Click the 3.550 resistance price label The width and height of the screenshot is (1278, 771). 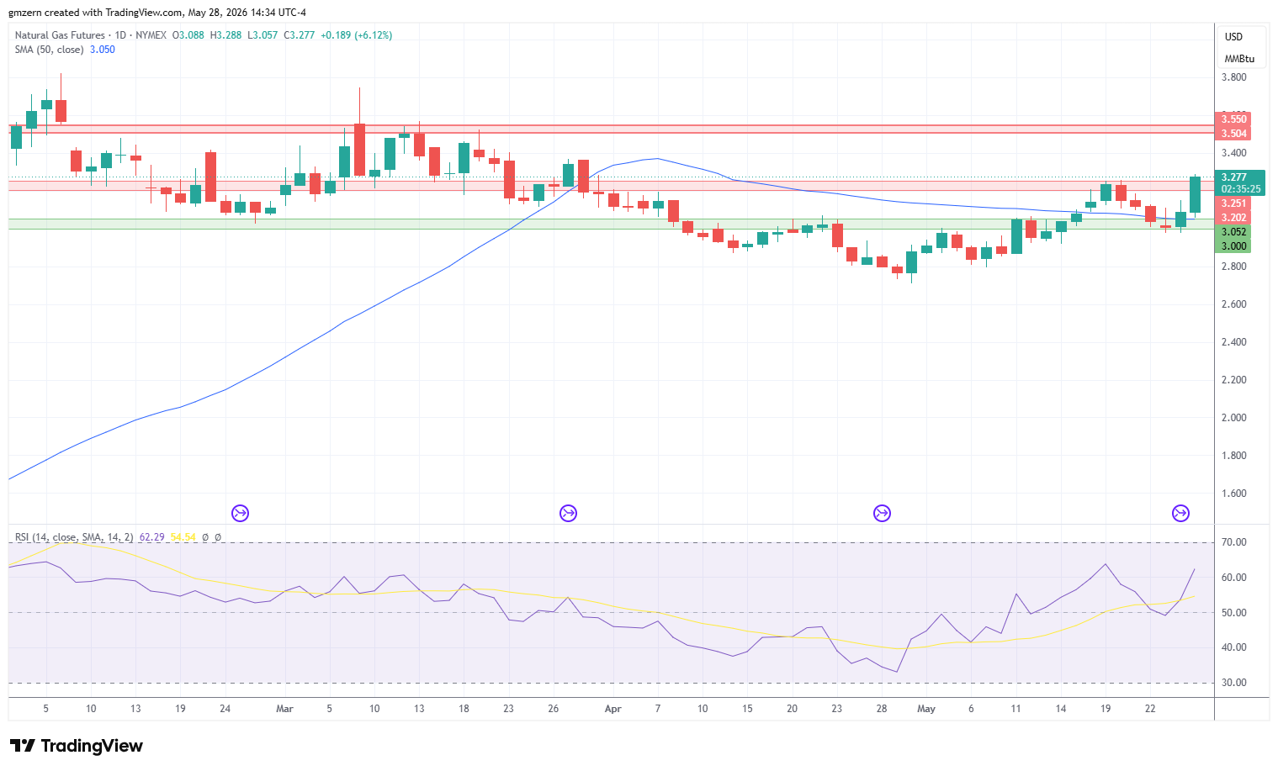coord(1233,119)
